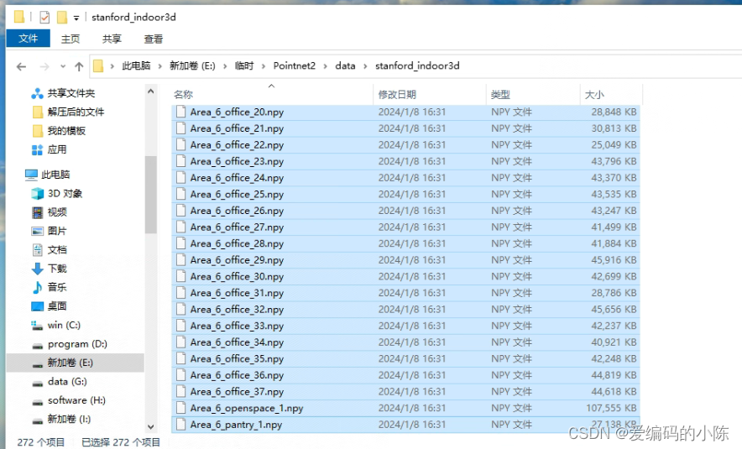742x449 pixels.
Task: Click the file icon of Area_6_office_22.npy
Action: coord(180,145)
